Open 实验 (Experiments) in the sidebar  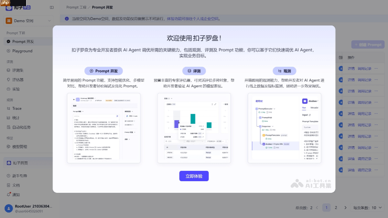(16, 89)
